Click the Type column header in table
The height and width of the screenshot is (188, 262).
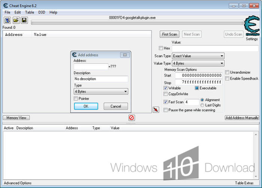tap(96, 128)
